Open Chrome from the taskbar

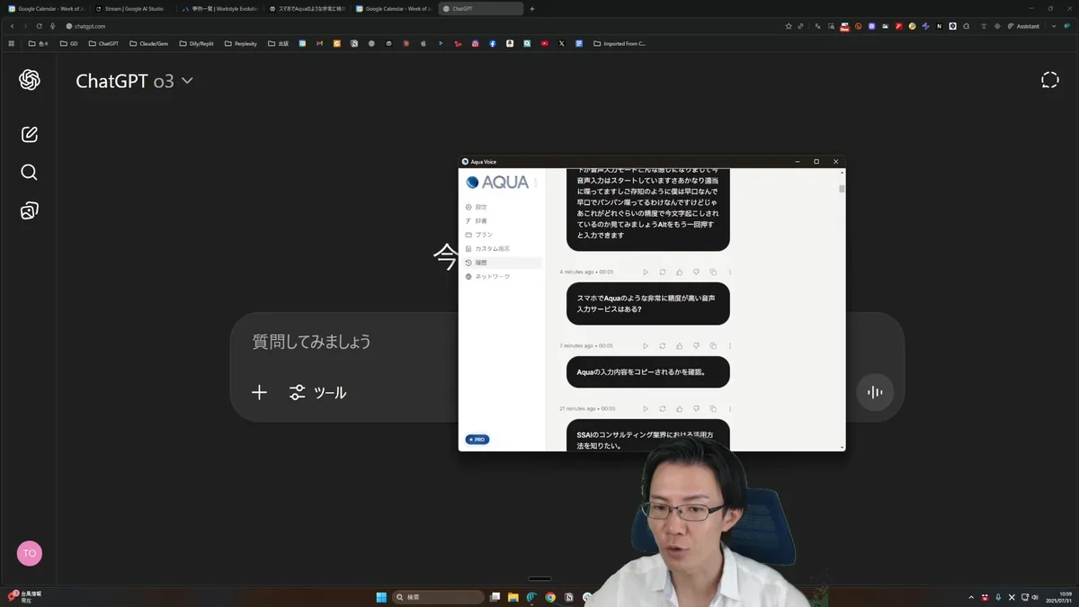550,597
